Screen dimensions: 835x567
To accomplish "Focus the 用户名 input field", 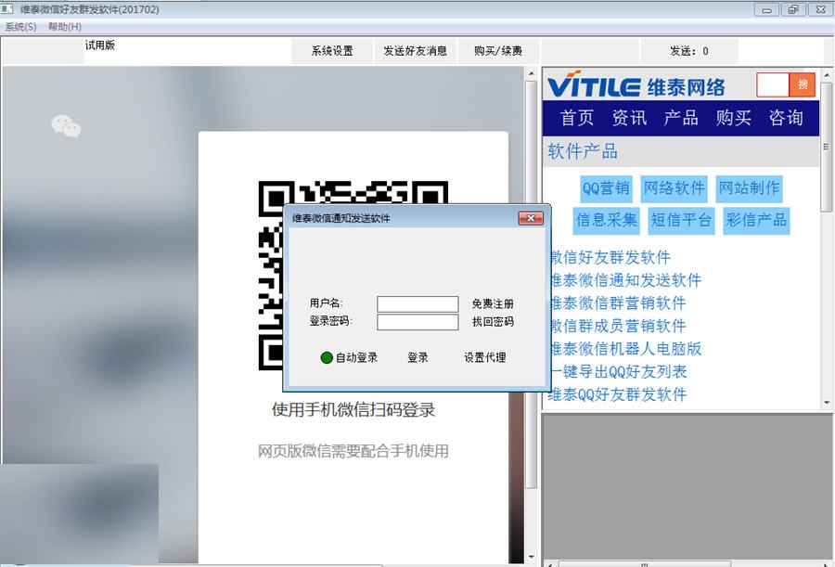I will [x=417, y=303].
